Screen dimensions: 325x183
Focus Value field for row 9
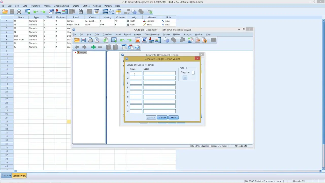[x=136, y=111]
